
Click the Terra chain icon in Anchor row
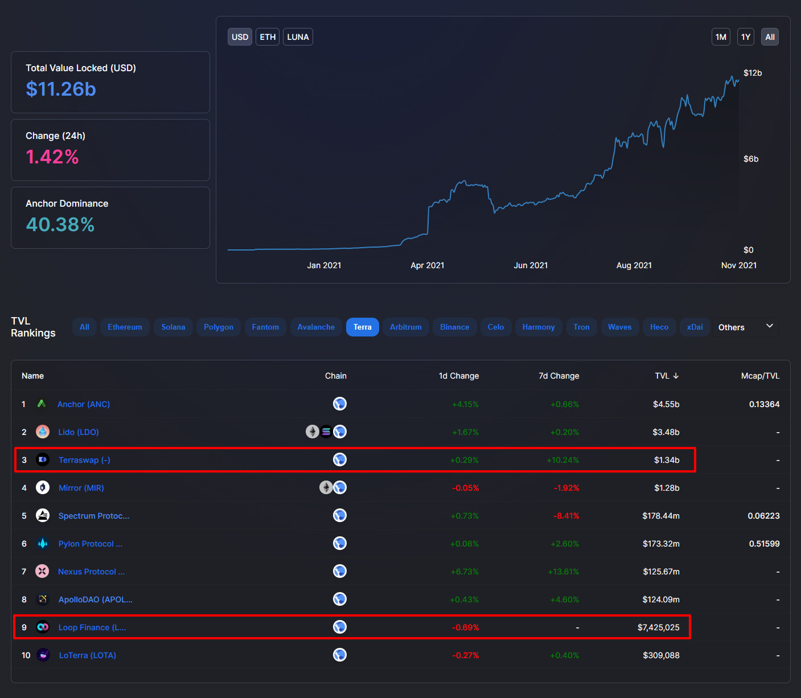[x=340, y=404]
